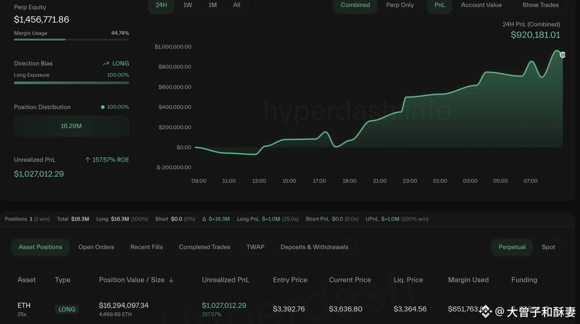Click the Entry Price column header
This screenshot has height=324, width=580.
(x=290, y=280)
